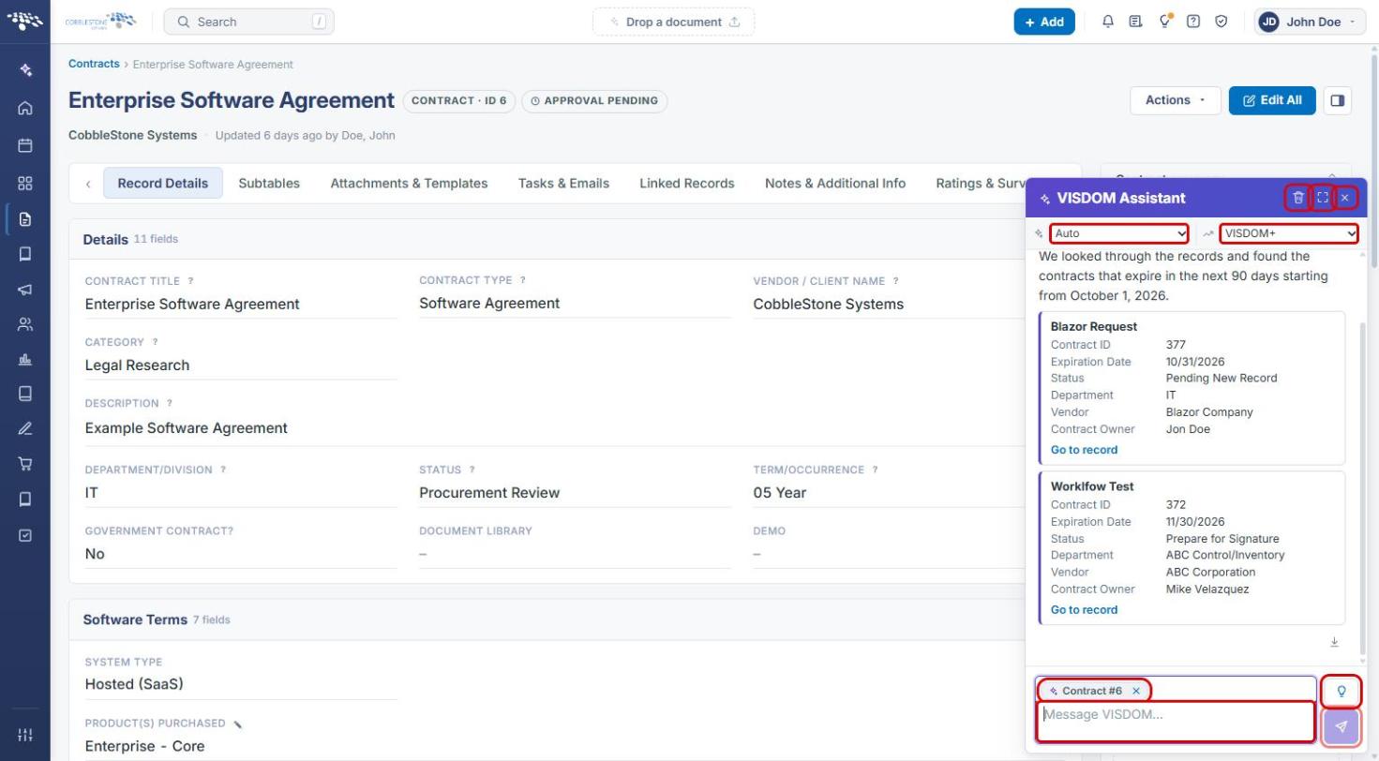Open the pencil icon in left sidebar
The image size is (1379, 761).
(25, 428)
